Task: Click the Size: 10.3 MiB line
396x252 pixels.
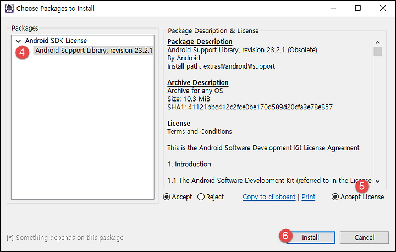Action: (189, 99)
